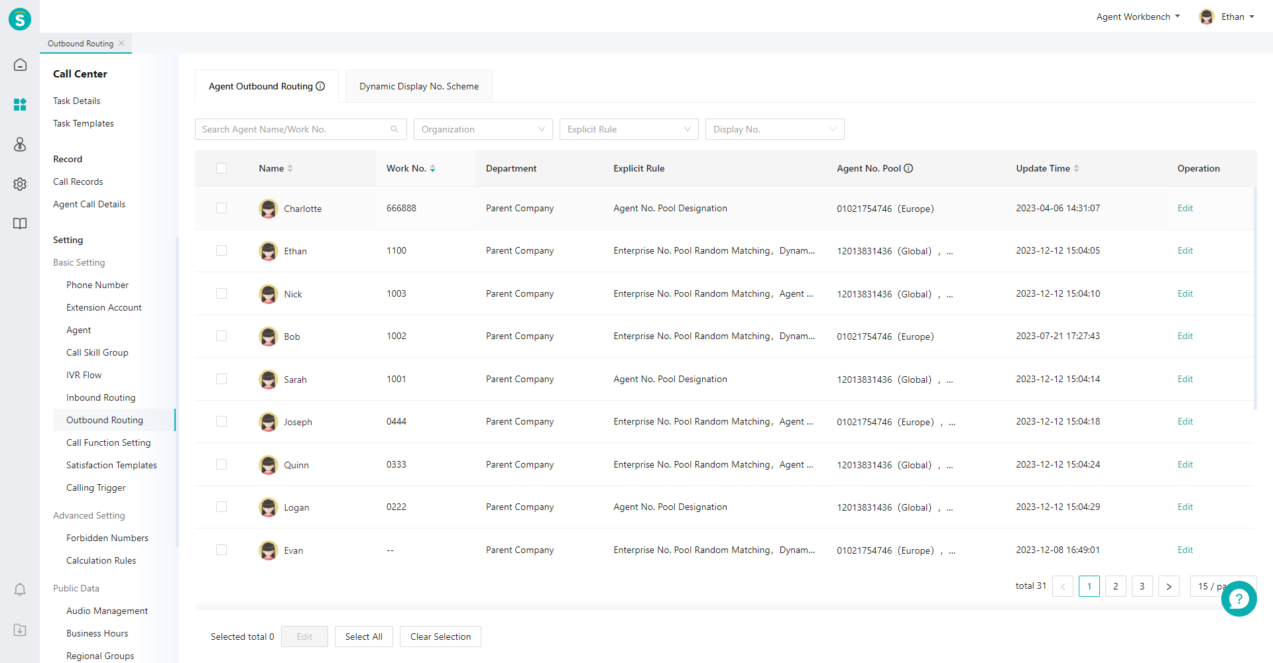Switch to Agent Outbound Routing tab
This screenshot has width=1273, height=663.
coord(267,86)
